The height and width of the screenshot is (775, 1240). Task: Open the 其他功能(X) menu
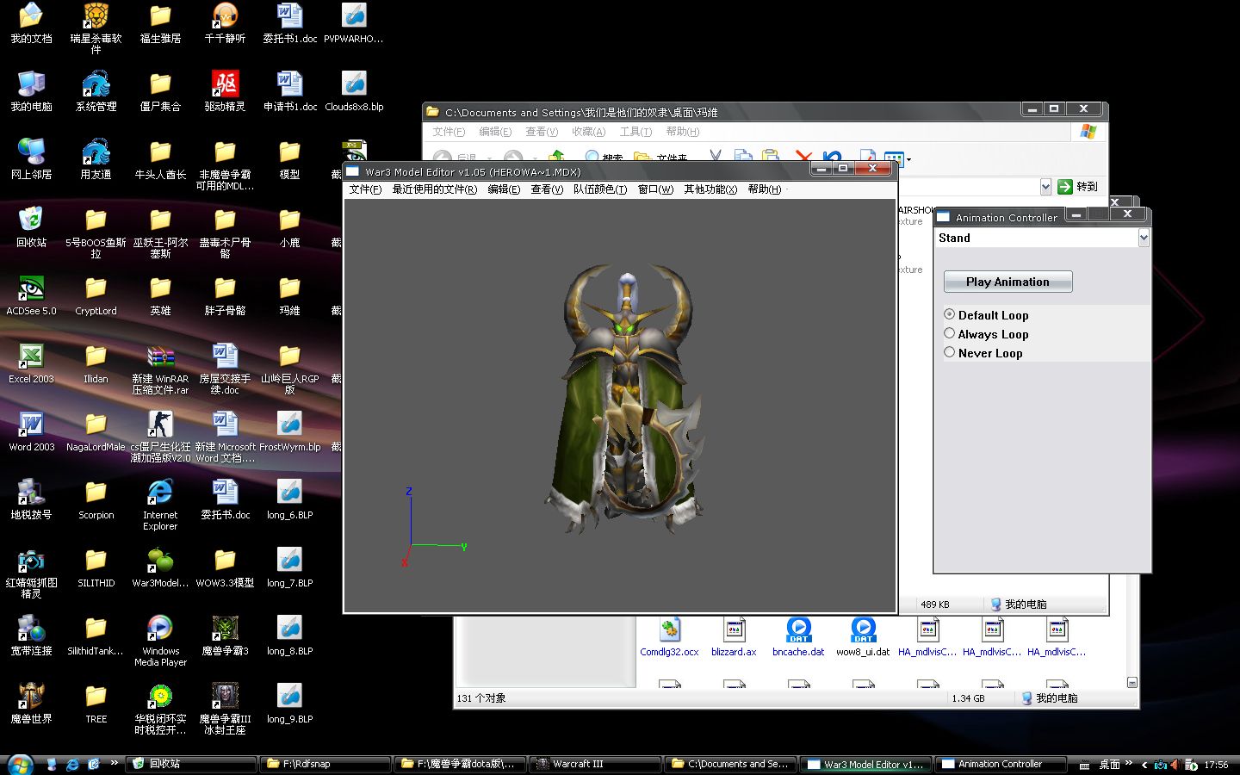[x=710, y=189]
